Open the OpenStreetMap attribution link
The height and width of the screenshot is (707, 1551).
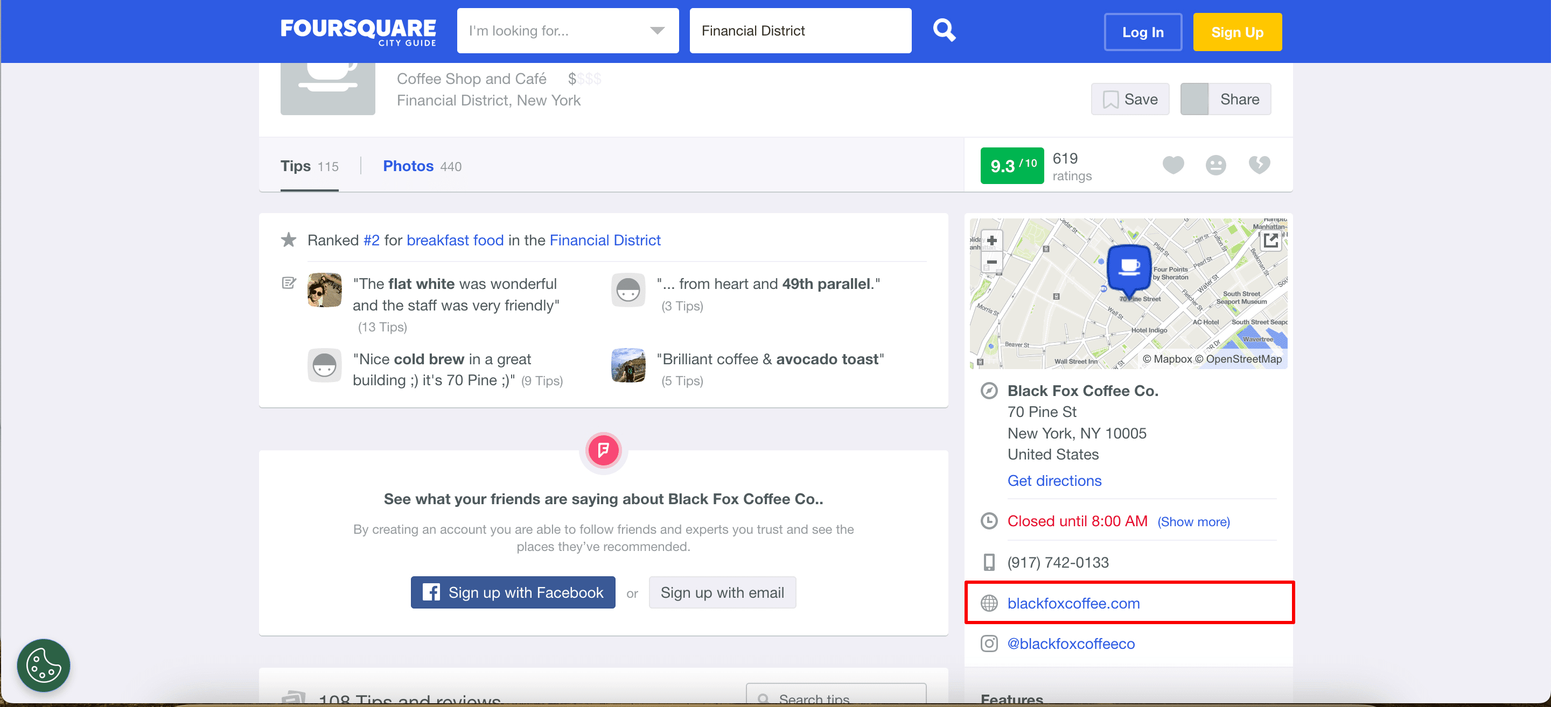tap(1239, 359)
